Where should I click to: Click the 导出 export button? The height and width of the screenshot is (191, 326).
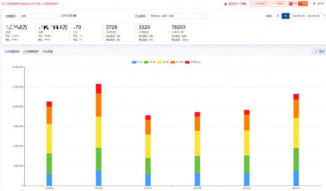319,52
